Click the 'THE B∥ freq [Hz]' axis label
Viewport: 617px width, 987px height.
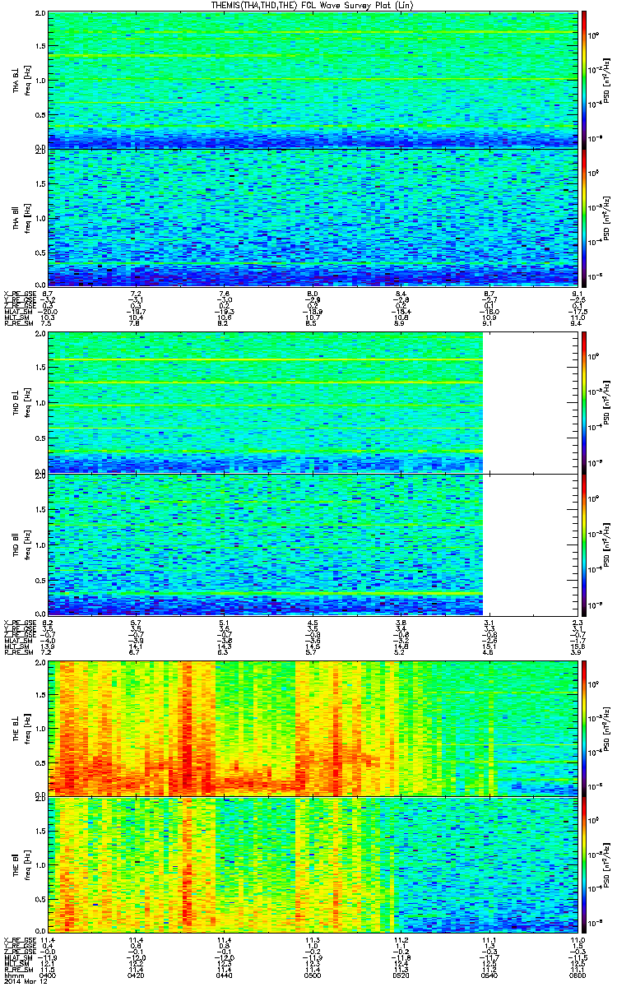21,864
